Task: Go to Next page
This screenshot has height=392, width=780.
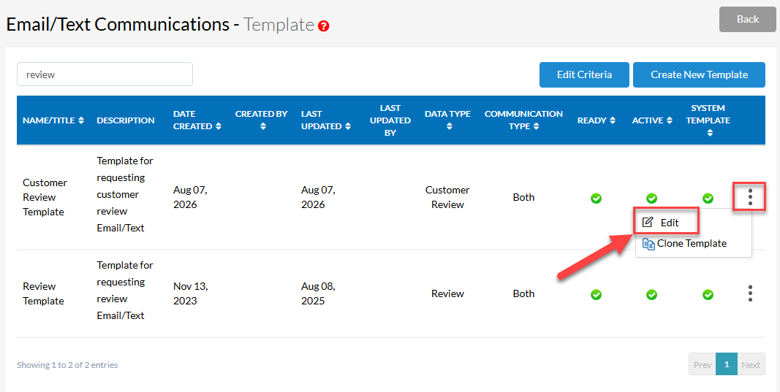Action: tap(751, 364)
